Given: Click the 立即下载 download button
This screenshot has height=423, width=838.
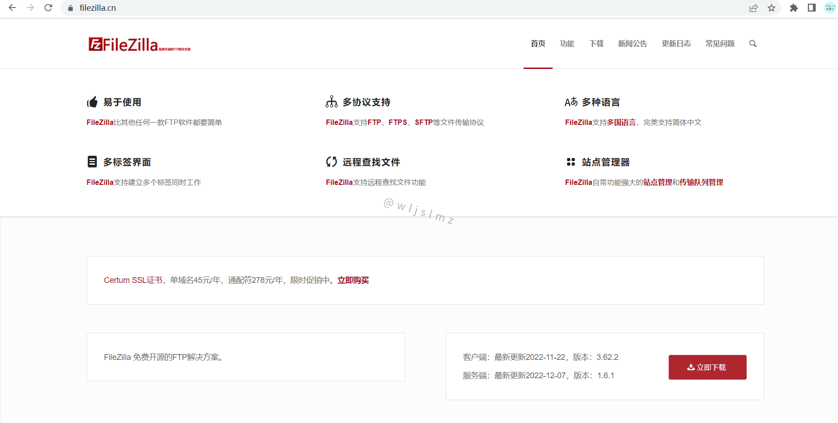Looking at the screenshot, I should coord(707,367).
